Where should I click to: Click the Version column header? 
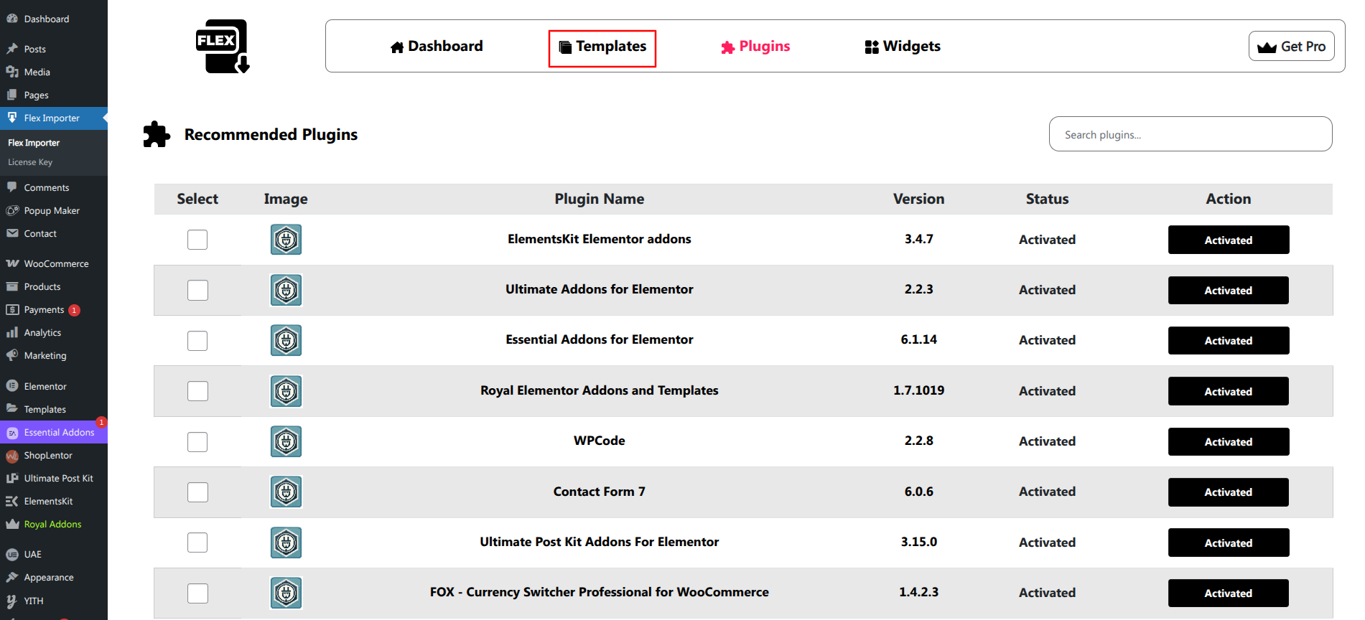pos(919,199)
